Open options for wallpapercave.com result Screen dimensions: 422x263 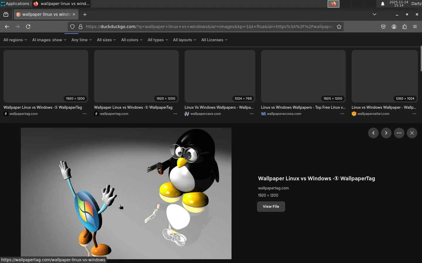click(x=252, y=114)
